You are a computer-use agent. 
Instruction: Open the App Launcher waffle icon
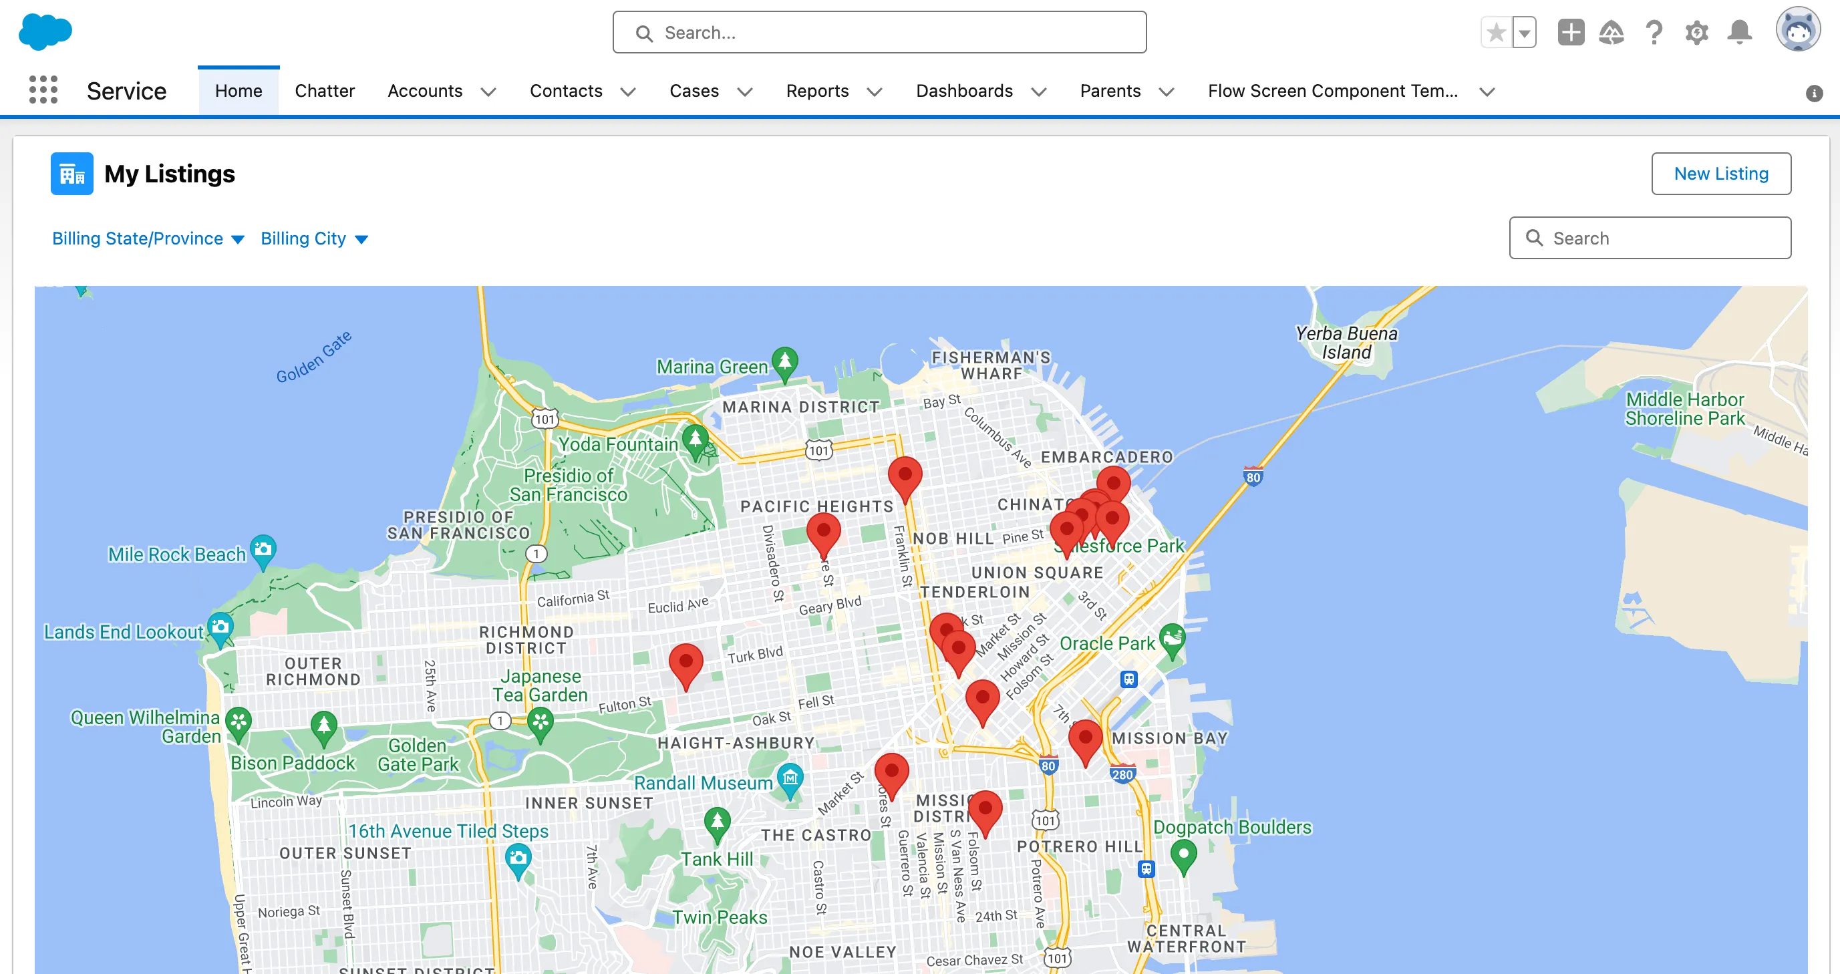[43, 91]
